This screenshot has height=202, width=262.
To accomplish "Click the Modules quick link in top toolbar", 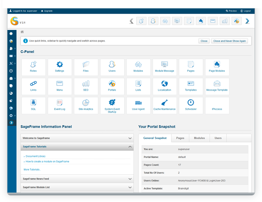I will point(165,21).
